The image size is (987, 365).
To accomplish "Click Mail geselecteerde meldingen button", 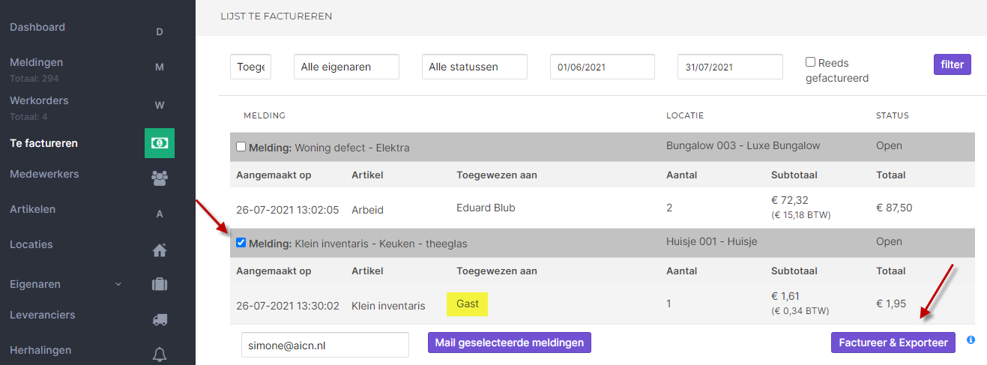I will 510,343.
